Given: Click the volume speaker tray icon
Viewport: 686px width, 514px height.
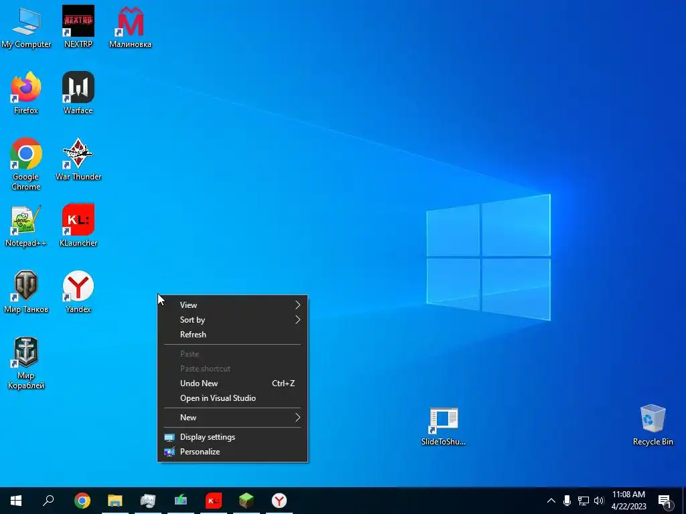Looking at the screenshot, I should coord(599,501).
